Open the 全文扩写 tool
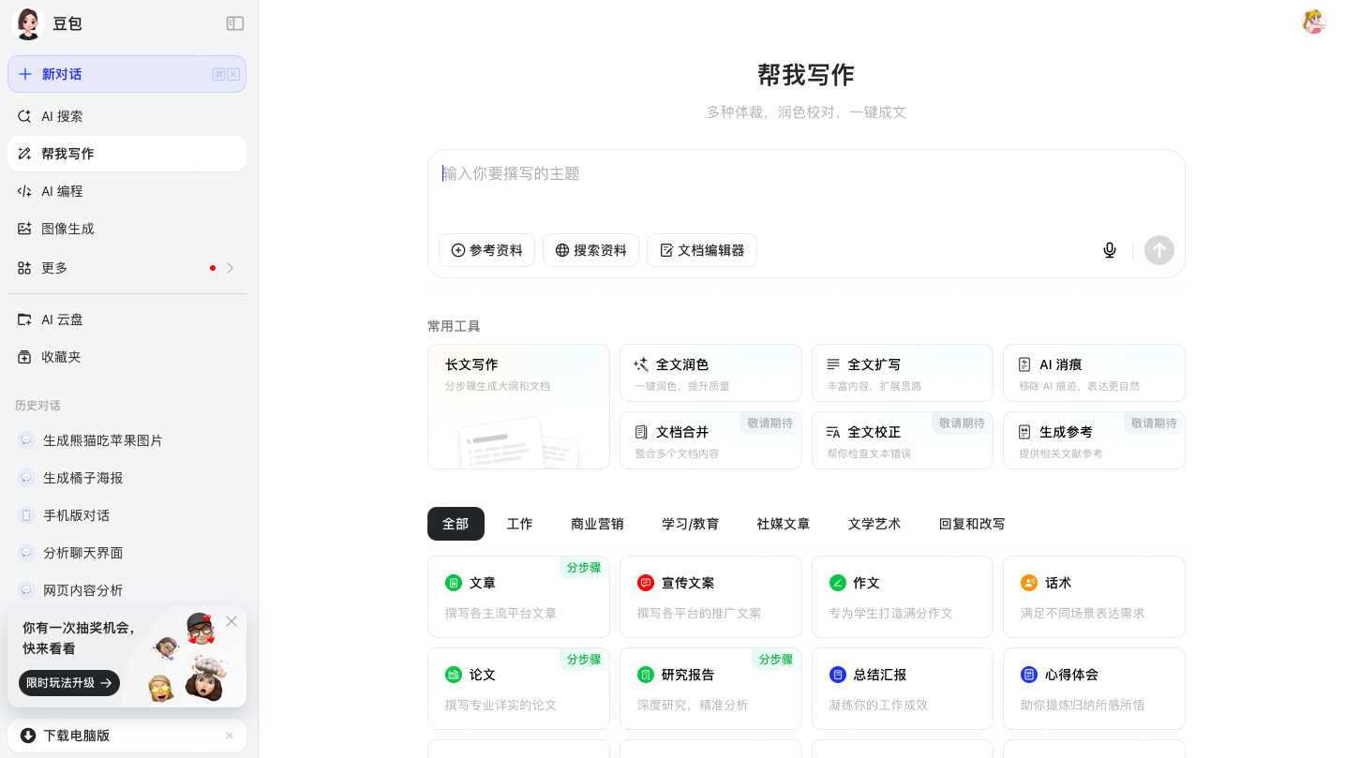Image resolution: width=1345 pixels, height=758 pixels. click(x=903, y=373)
